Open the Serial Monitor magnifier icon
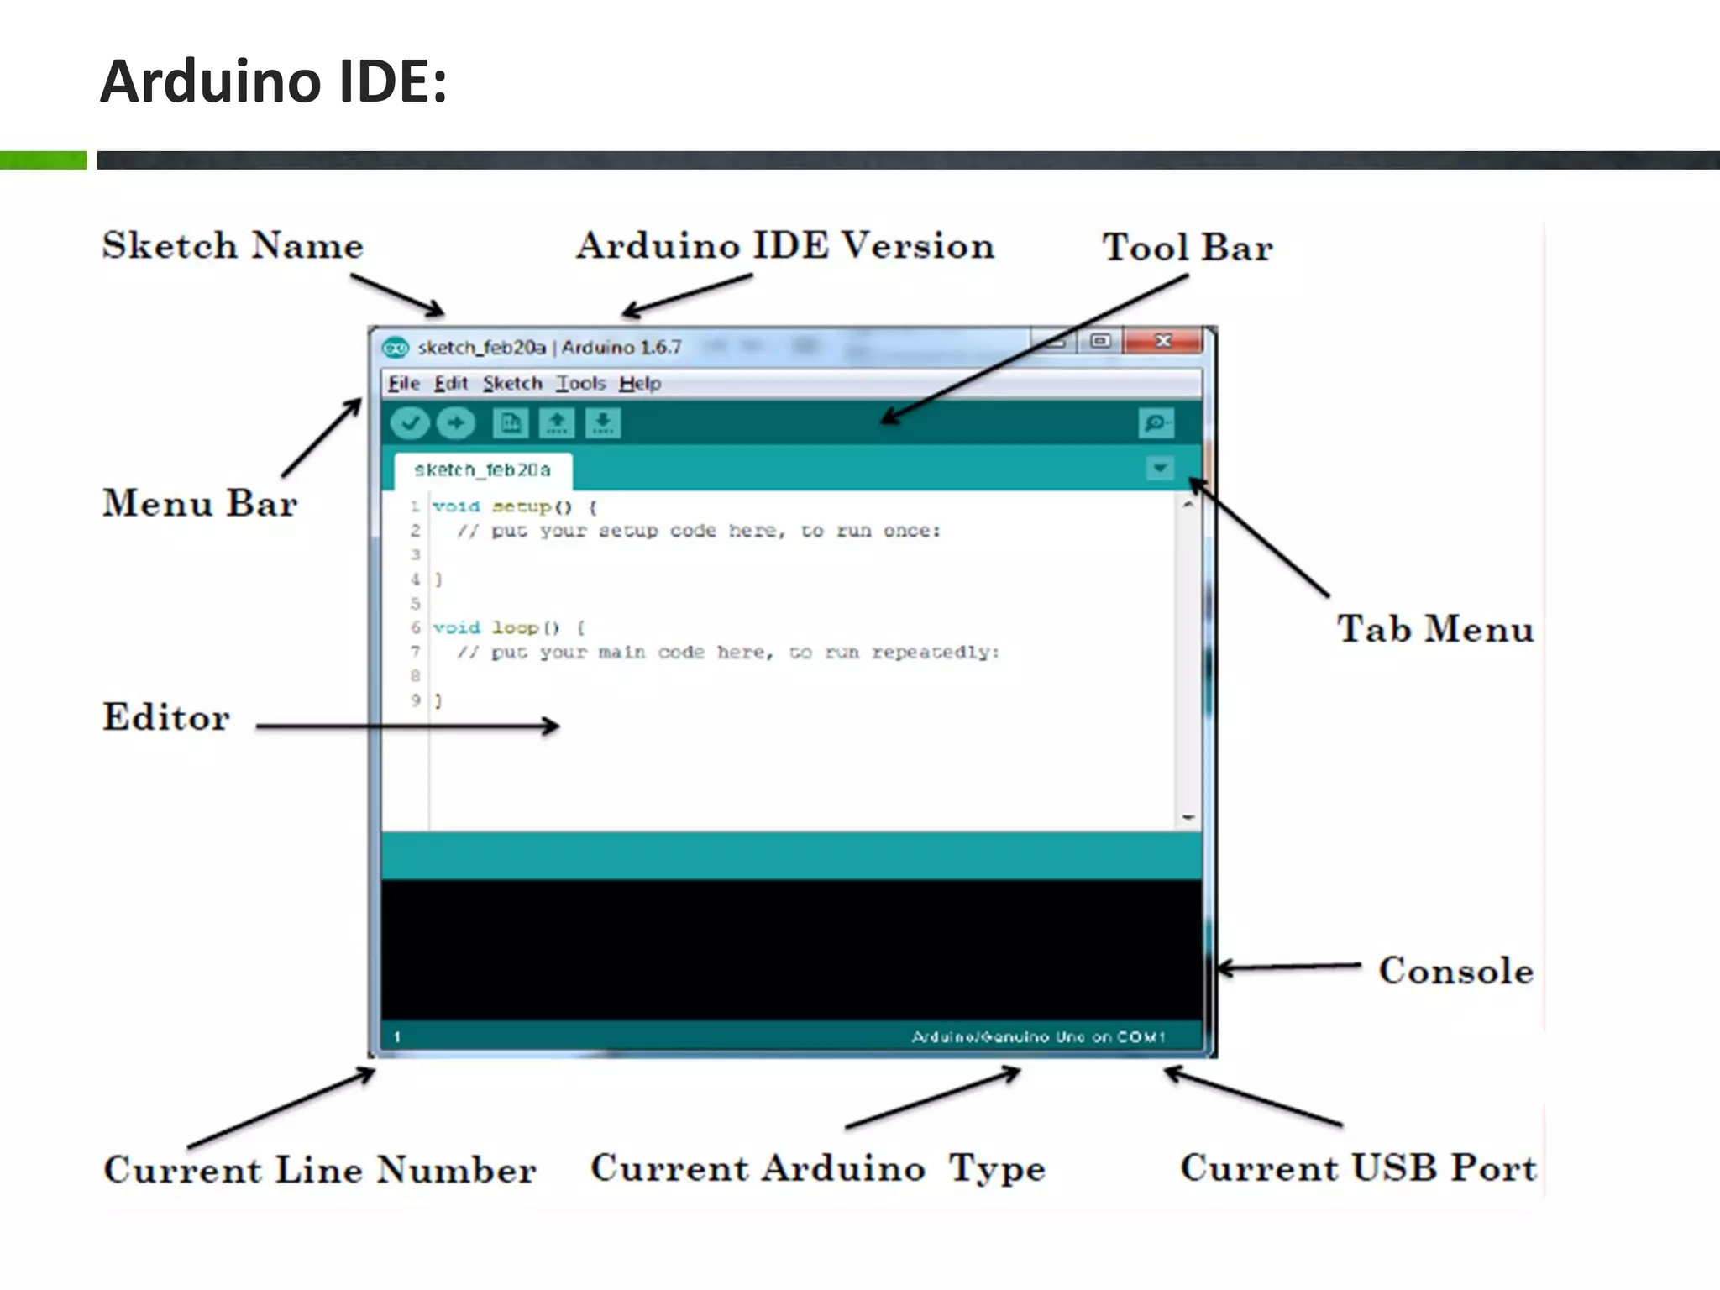 coord(1156,422)
